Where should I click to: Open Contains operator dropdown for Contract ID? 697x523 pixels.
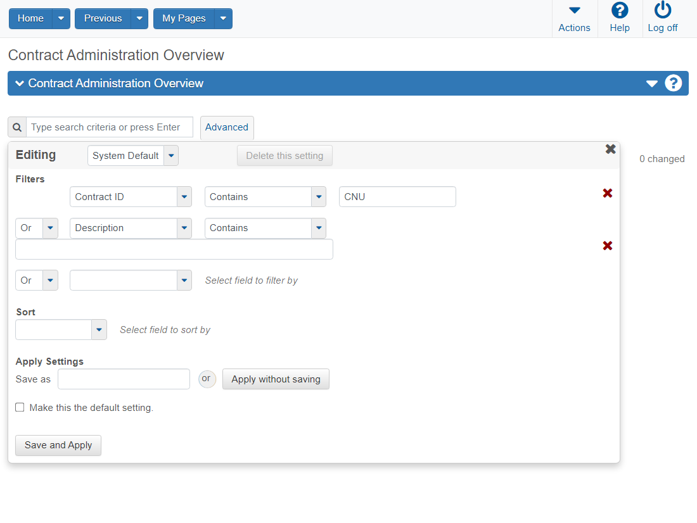click(319, 197)
